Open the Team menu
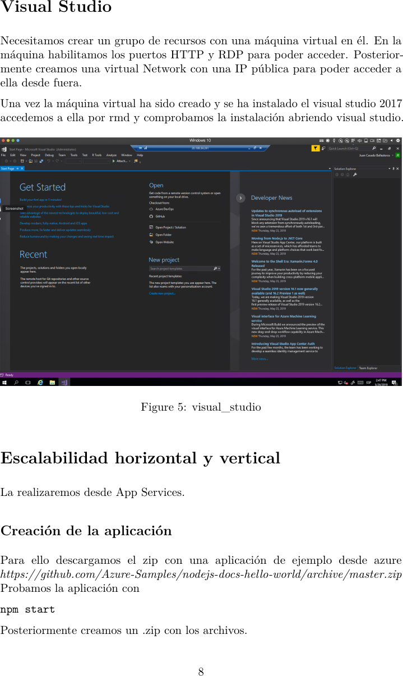Viewport: 403px width, 676px height. [x=62, y=155]
